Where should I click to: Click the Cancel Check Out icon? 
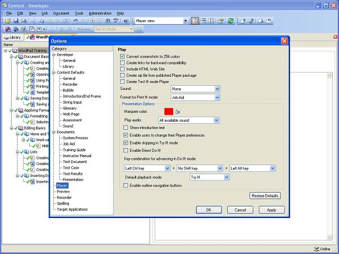pyautogui.click(x=269, y=21)
